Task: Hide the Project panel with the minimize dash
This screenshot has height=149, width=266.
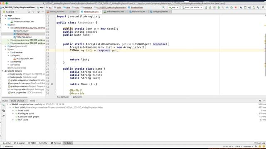Action: [42, 12]
